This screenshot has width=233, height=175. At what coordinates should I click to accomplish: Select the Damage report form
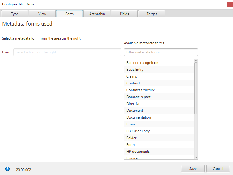coord(138,97)
